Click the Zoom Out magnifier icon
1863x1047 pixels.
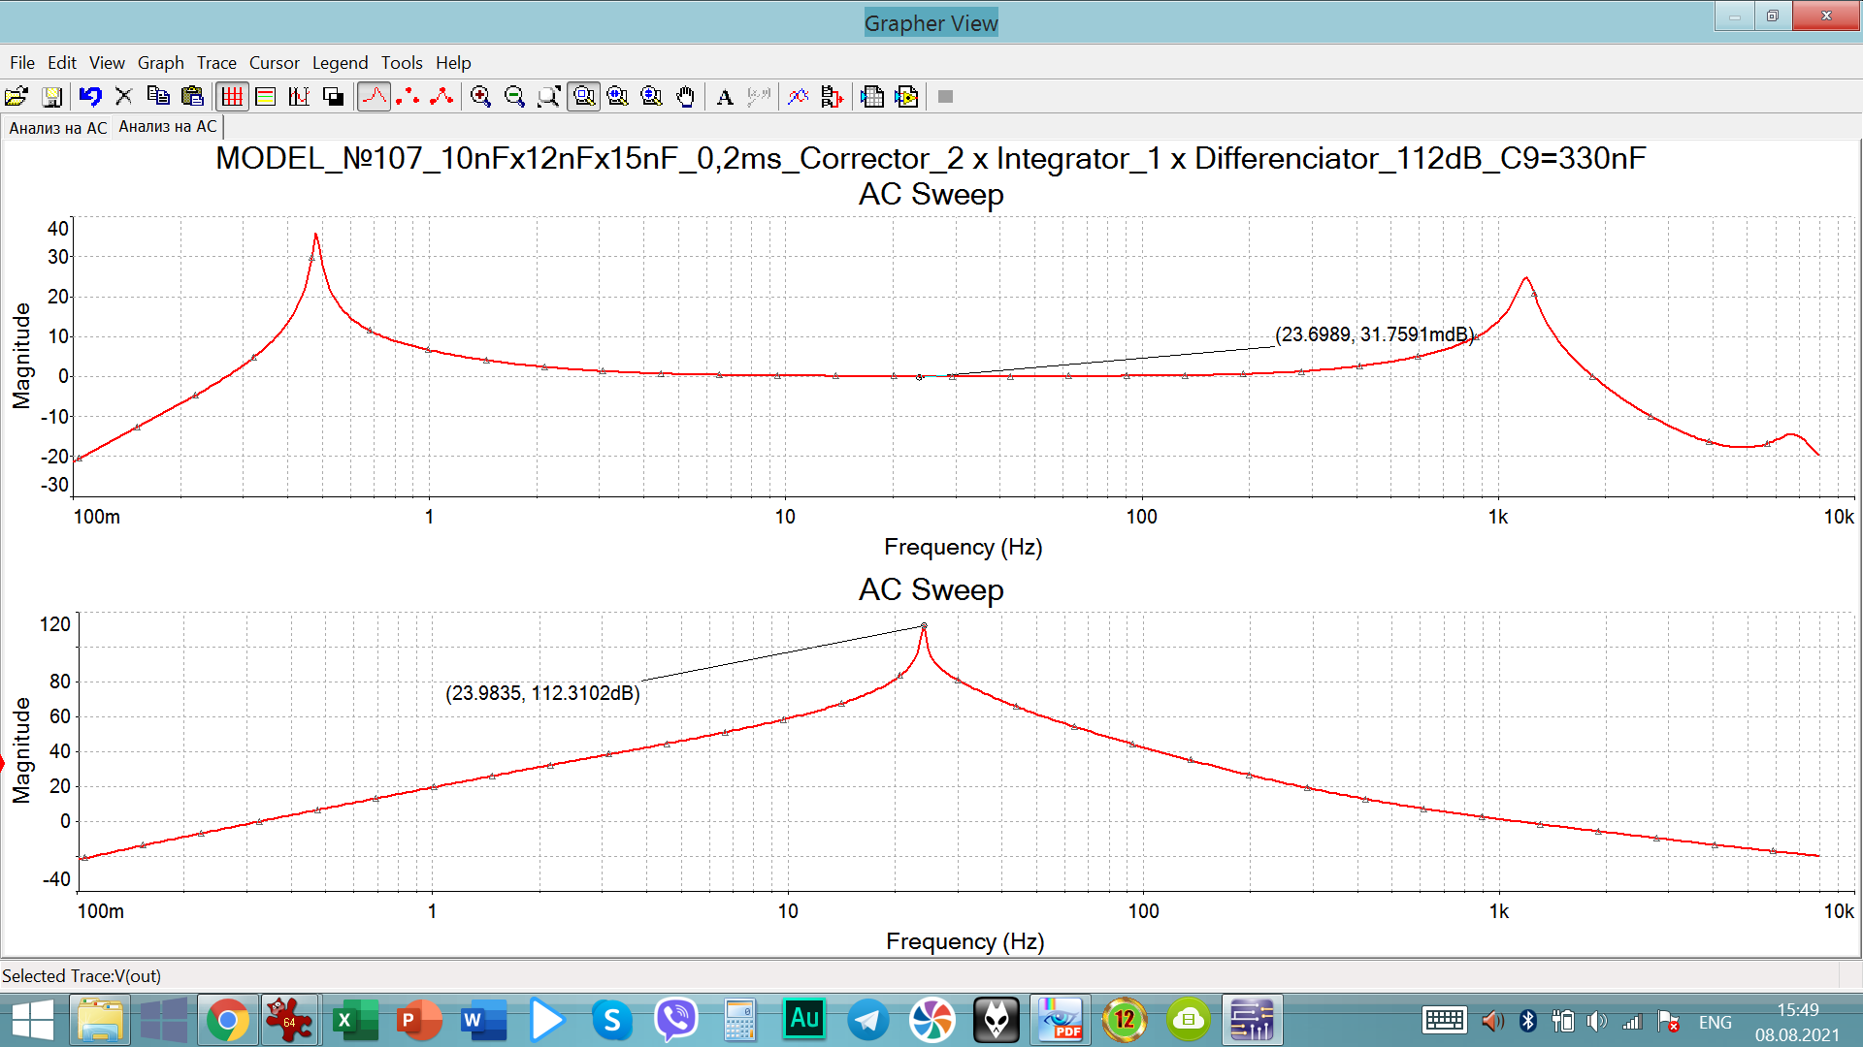pyautogui.click(x=514, y=96)
